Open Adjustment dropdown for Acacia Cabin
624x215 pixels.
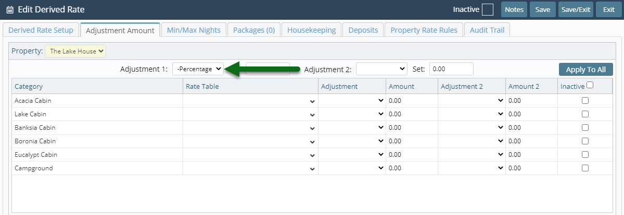[352, 101]
